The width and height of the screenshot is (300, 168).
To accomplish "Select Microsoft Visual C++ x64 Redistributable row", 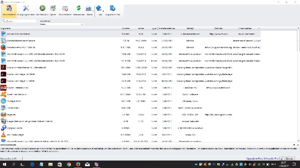I will pyautogui.click(x=130, y=61).
